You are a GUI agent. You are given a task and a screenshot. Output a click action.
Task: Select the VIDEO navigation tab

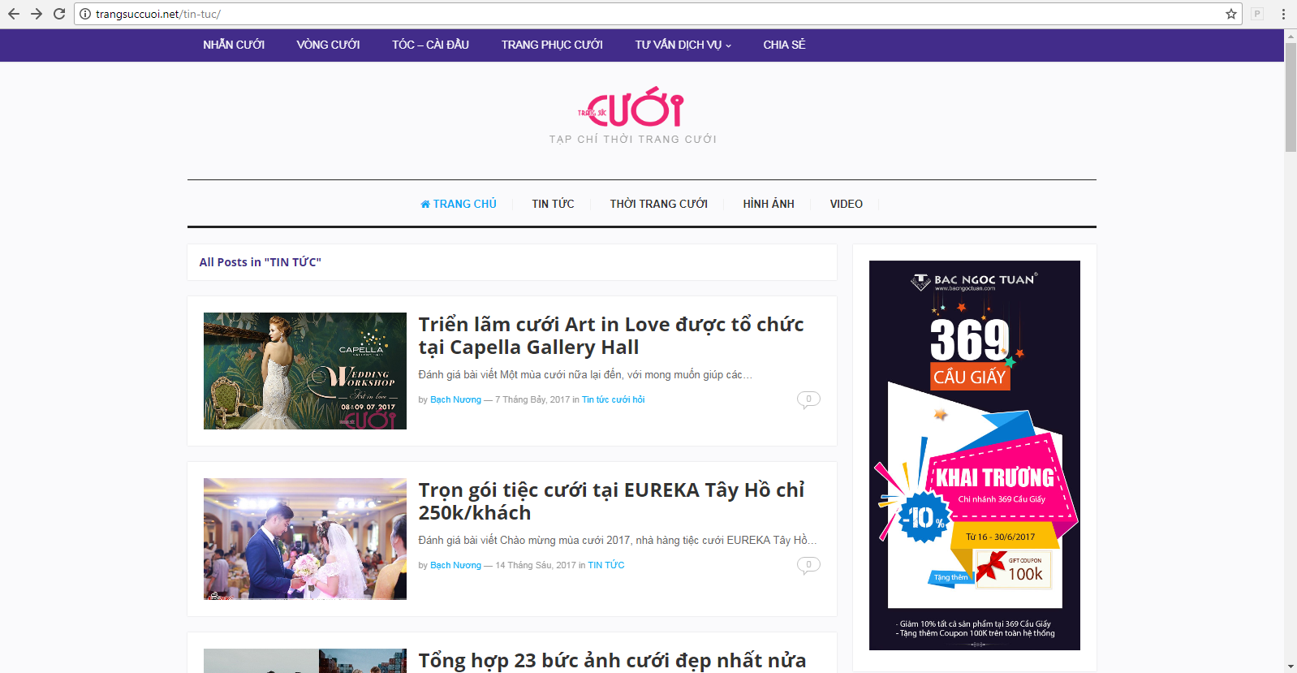tap(846, 204)
